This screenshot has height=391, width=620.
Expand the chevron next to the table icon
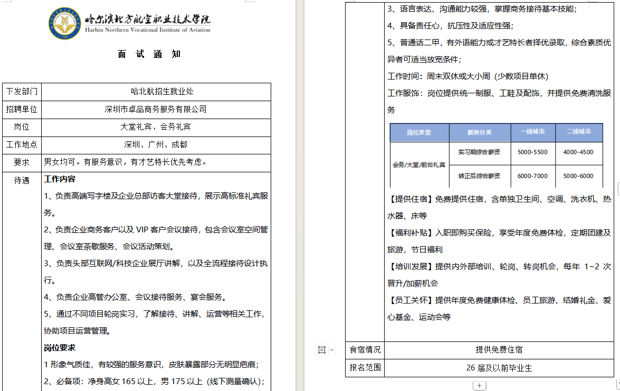pyautogui.click(x=332, y=349)
